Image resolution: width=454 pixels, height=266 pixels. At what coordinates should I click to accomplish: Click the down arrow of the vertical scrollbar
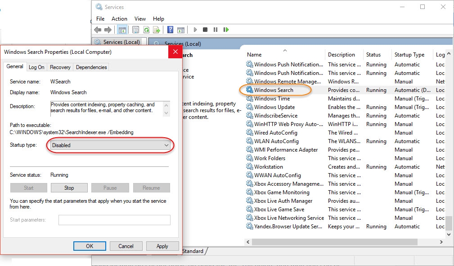click(x=449, y=234)
